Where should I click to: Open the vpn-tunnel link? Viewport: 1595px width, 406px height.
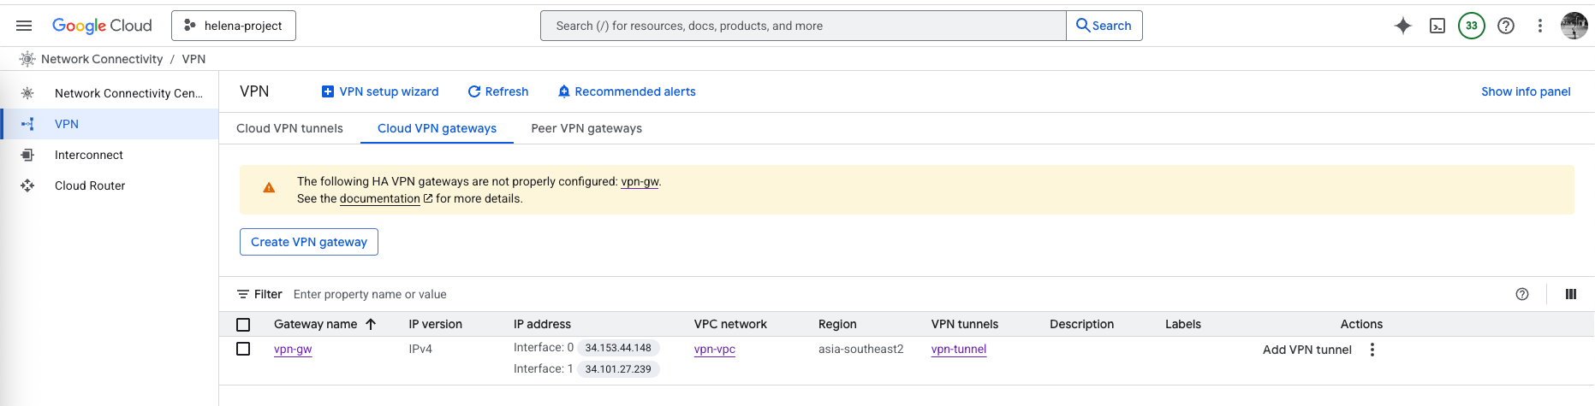pos(959,349)
